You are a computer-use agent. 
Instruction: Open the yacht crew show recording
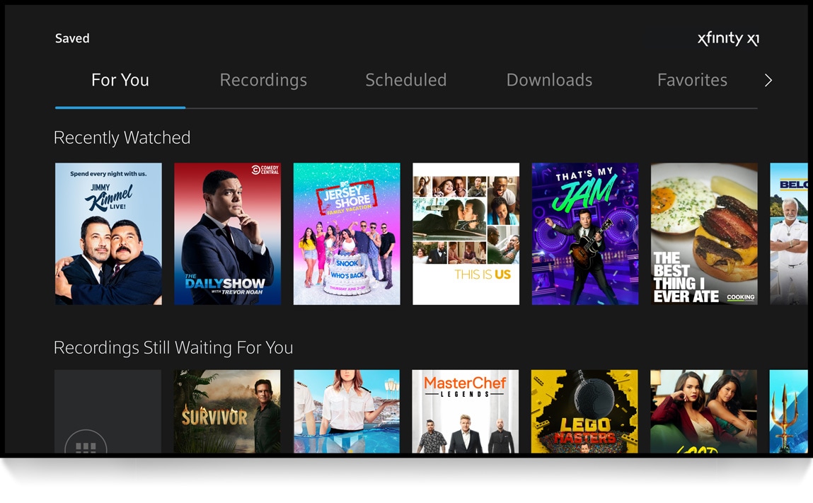point(347,411)
